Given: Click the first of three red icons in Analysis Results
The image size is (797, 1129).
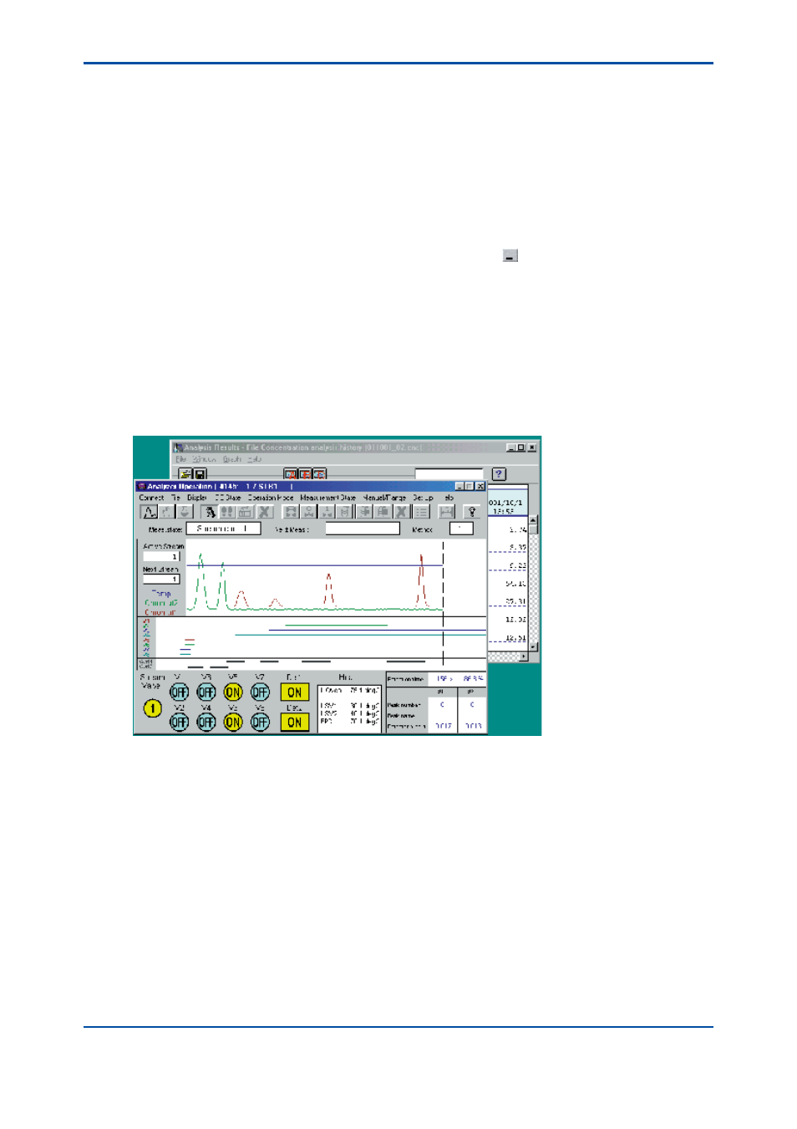Looking at the screenshot, I should (x=291, y=474).
